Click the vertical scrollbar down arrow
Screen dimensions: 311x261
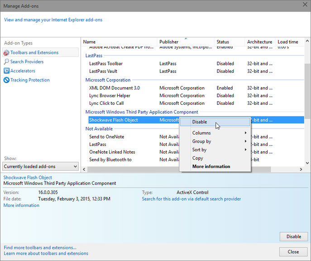tap(307, 163)
